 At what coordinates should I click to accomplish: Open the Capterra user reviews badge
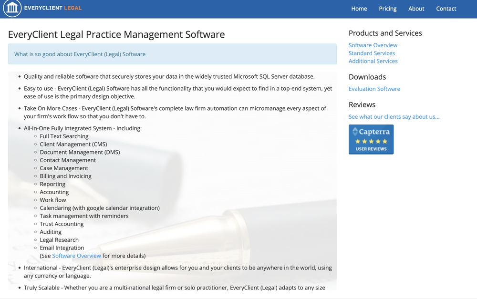[x=371, y=139]
